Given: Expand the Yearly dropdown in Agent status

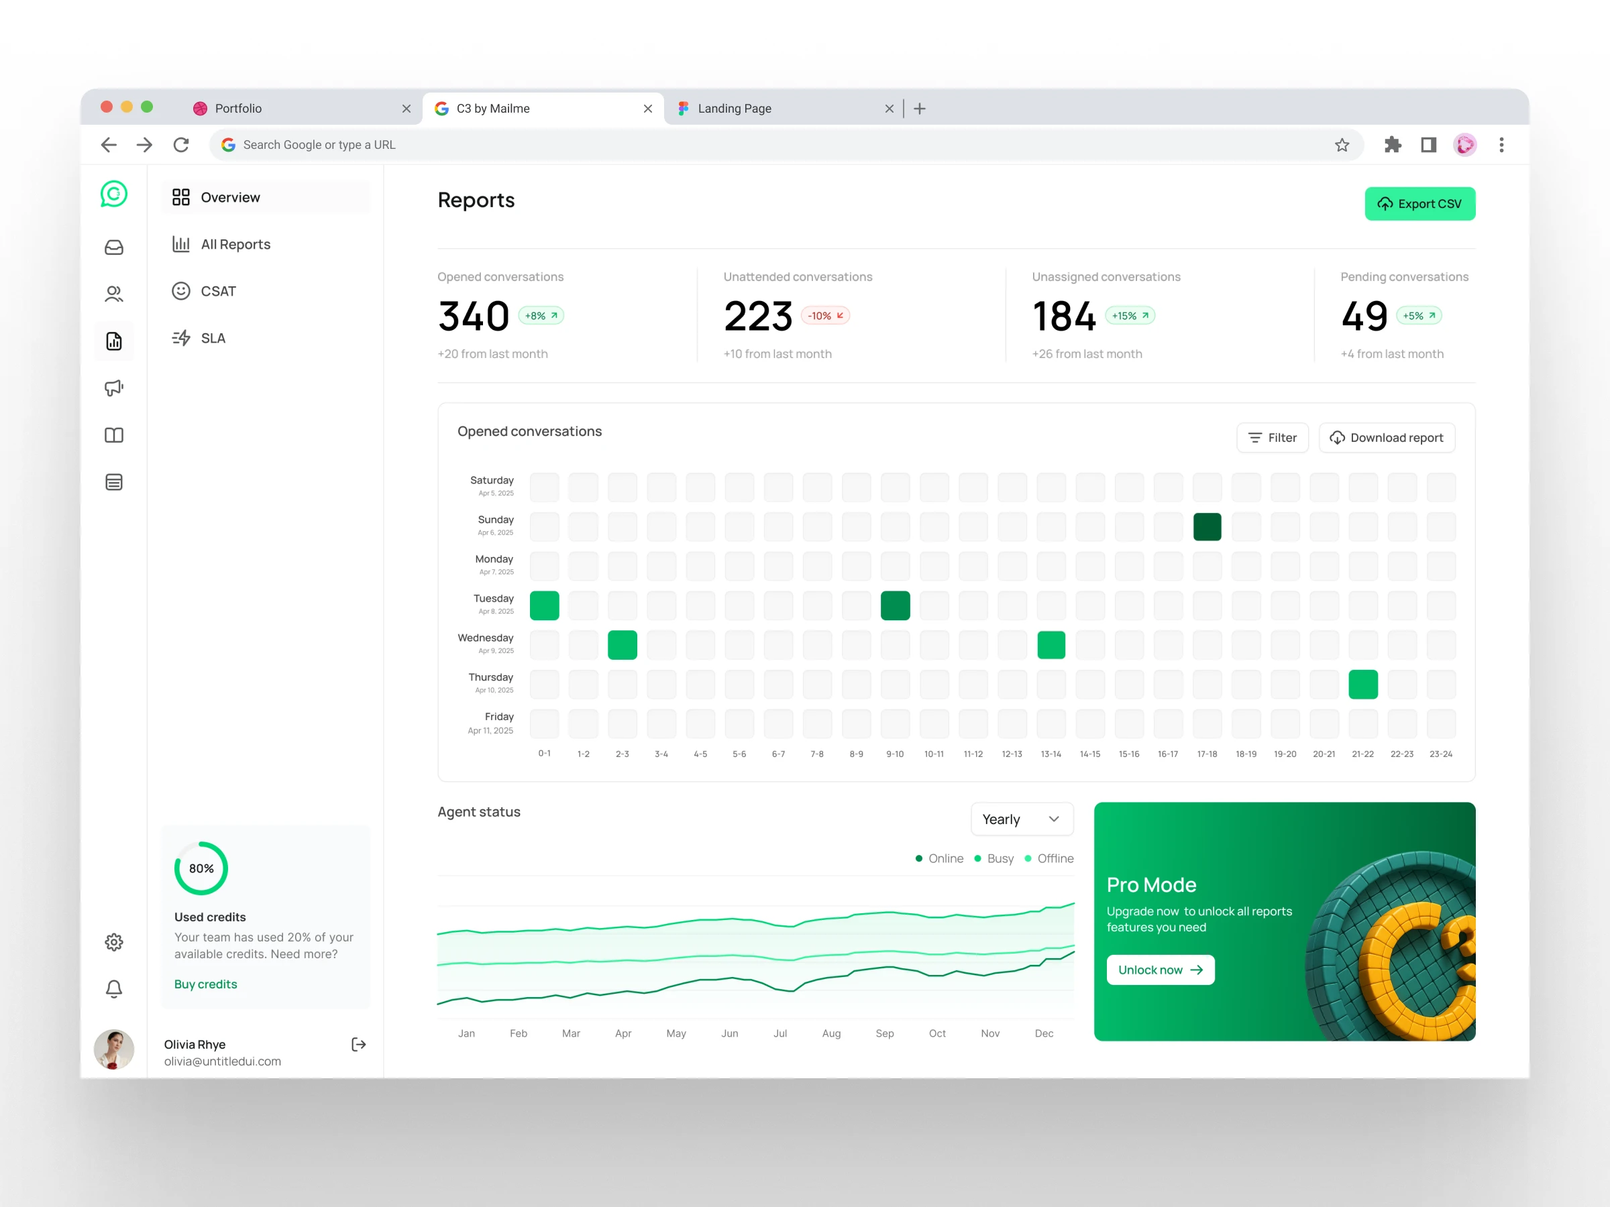Looking at the screenshot, I should (x=1021, y=819).
